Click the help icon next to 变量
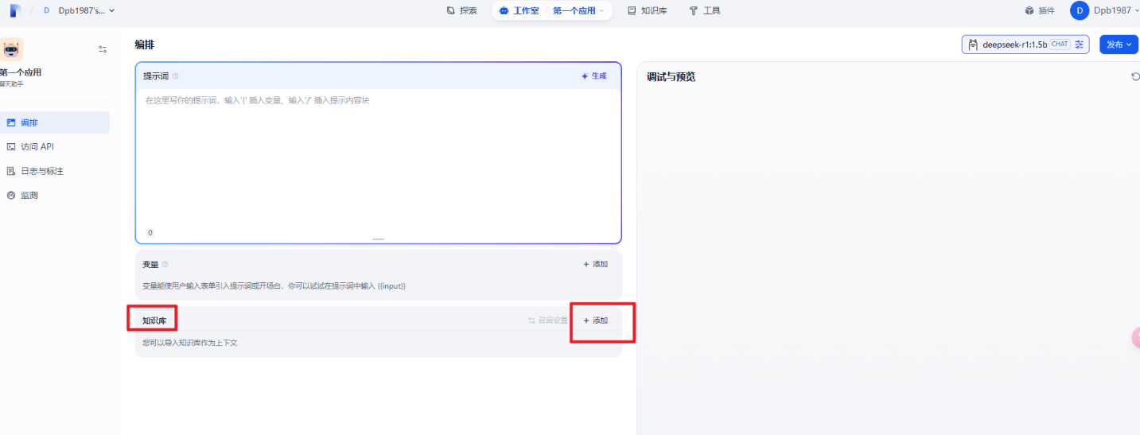Viewport: 1140px width, 435px height. [165, 264]
